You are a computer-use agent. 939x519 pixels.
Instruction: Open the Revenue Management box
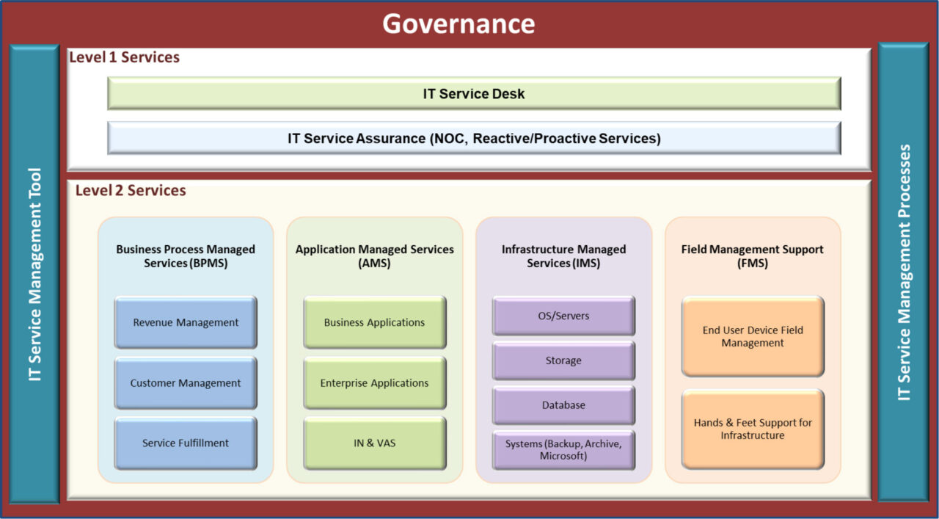pyautogui.click(x=185, y=322)
